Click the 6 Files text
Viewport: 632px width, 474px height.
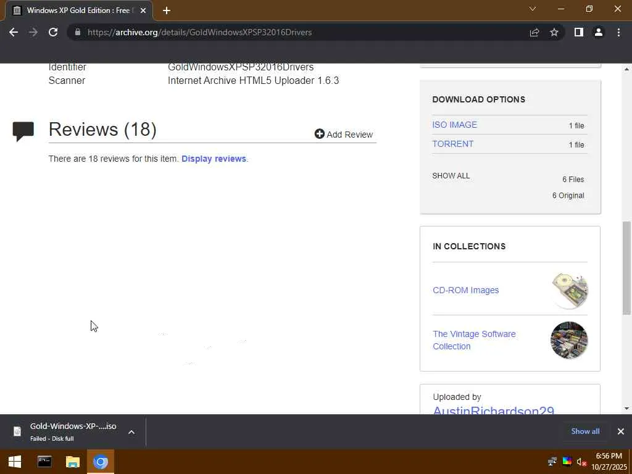coord(573,180)
